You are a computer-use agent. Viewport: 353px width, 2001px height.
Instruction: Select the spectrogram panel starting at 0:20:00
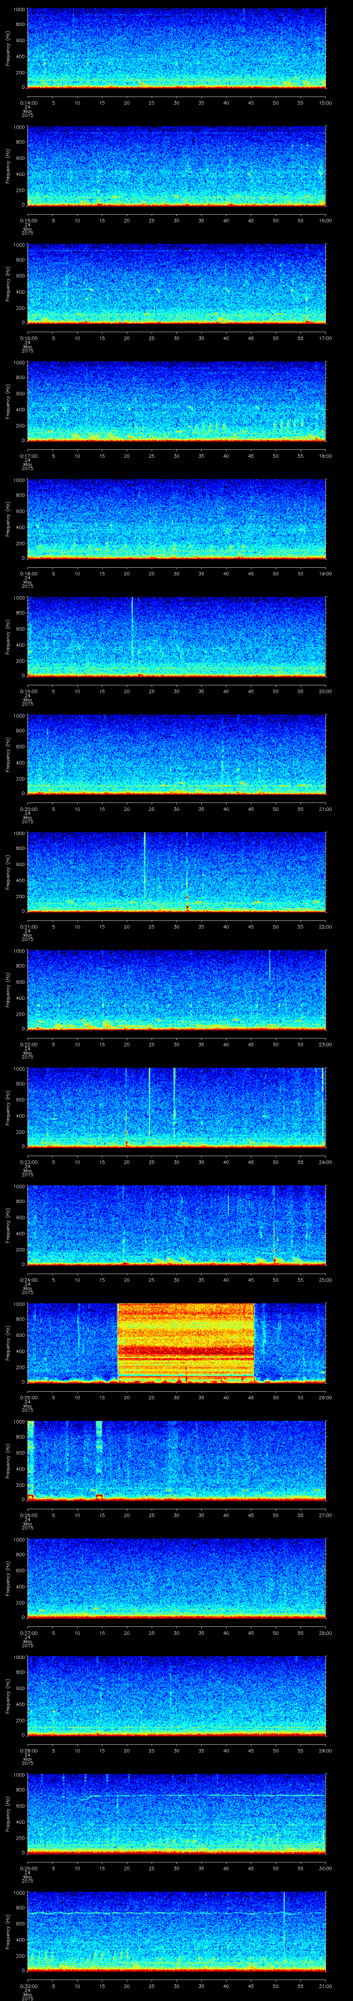coord(176,754)
